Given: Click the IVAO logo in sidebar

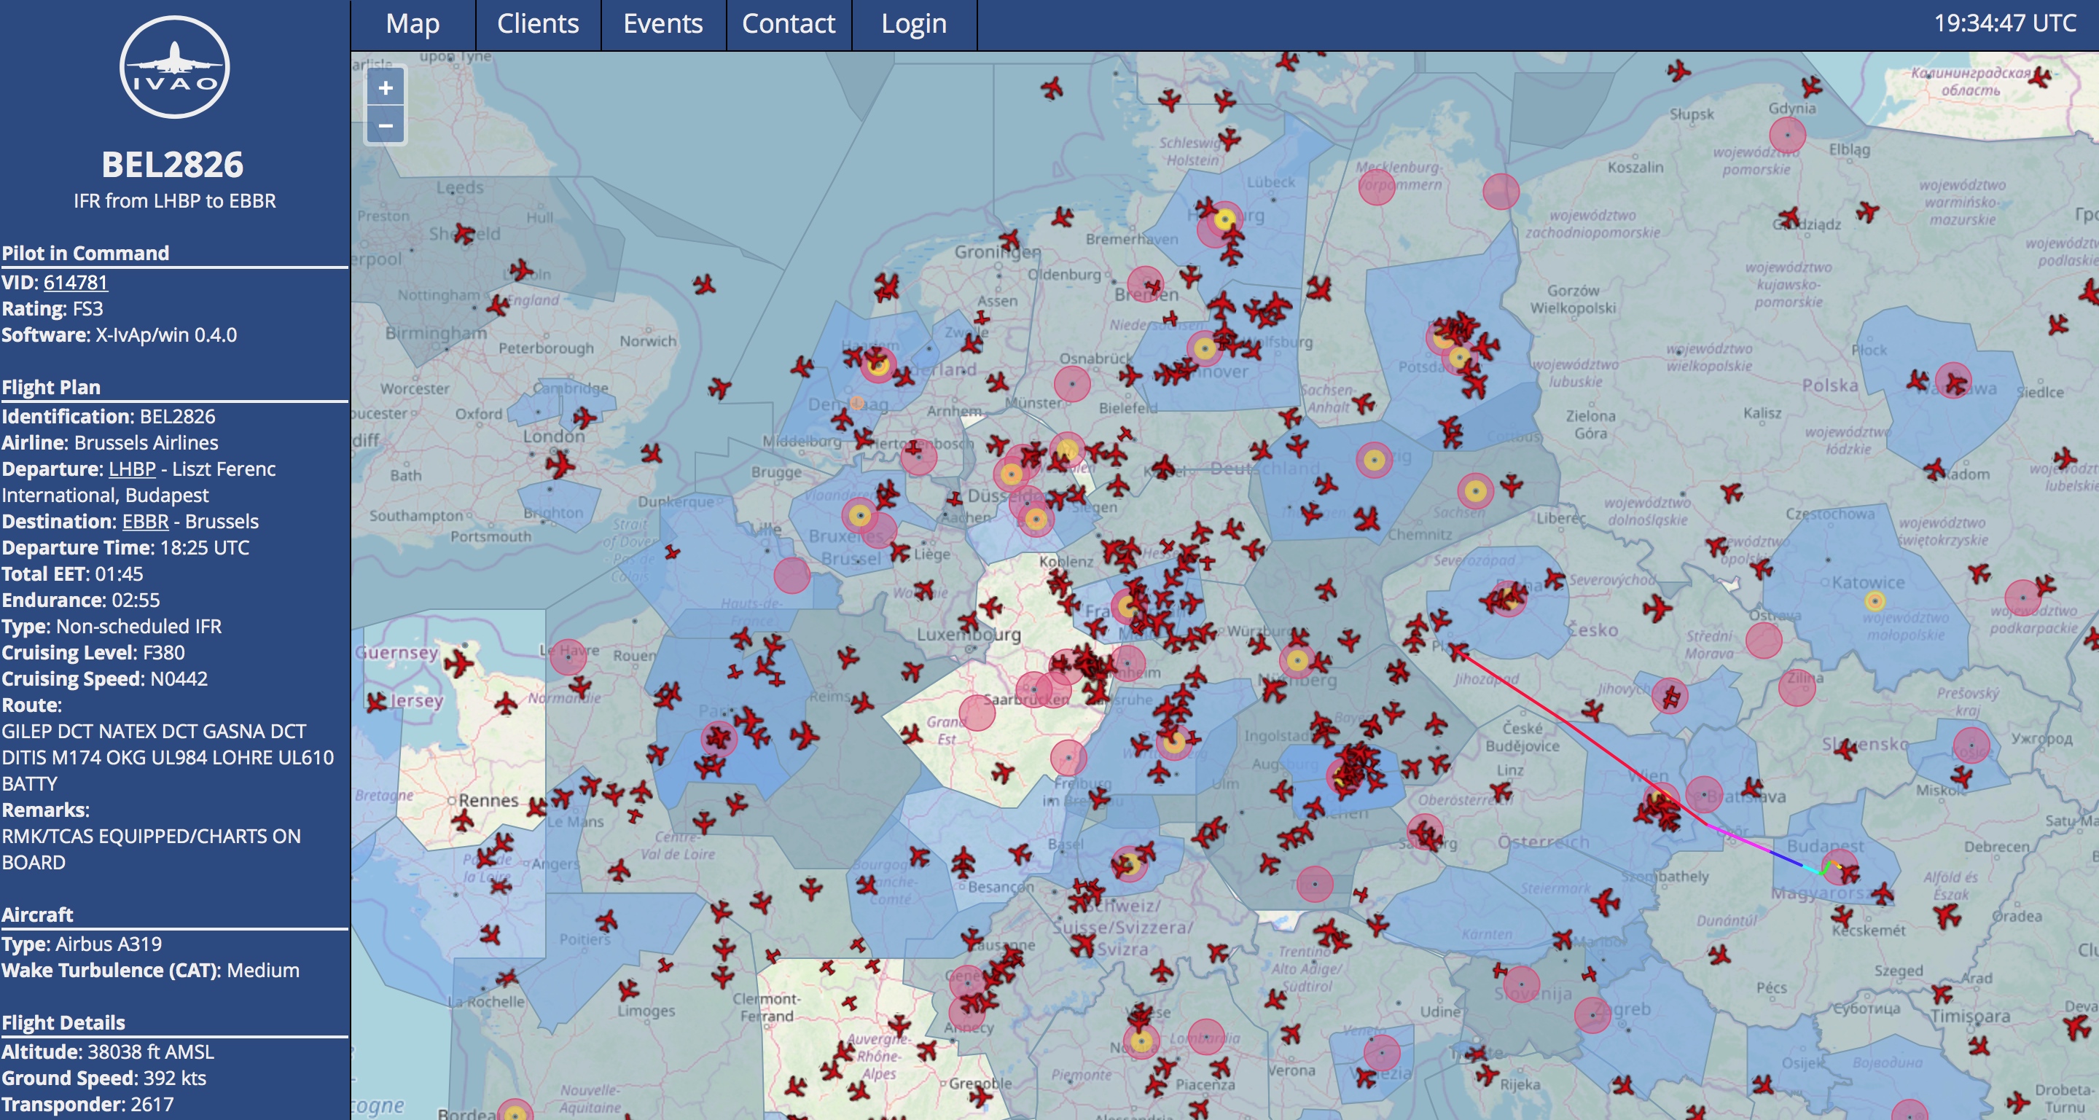Looking at the screenshot, I should (174, 68).
